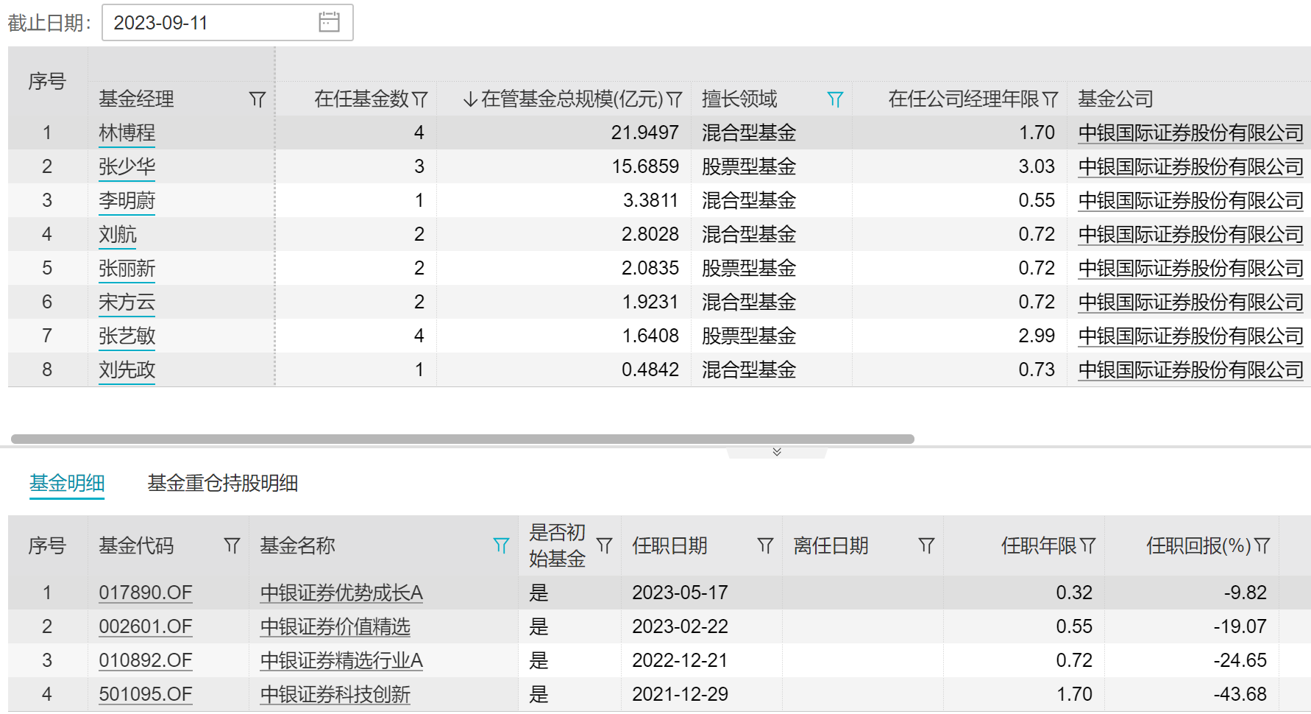Image resolution: width=1311 pixels, height=714 pixels.
Task: Click filter icon on 离任日期 column
Action: click(x=926, y=545)
